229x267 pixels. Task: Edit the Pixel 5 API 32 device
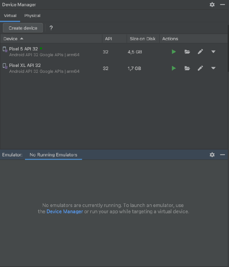pyautogui.click(x=200, y=52)
